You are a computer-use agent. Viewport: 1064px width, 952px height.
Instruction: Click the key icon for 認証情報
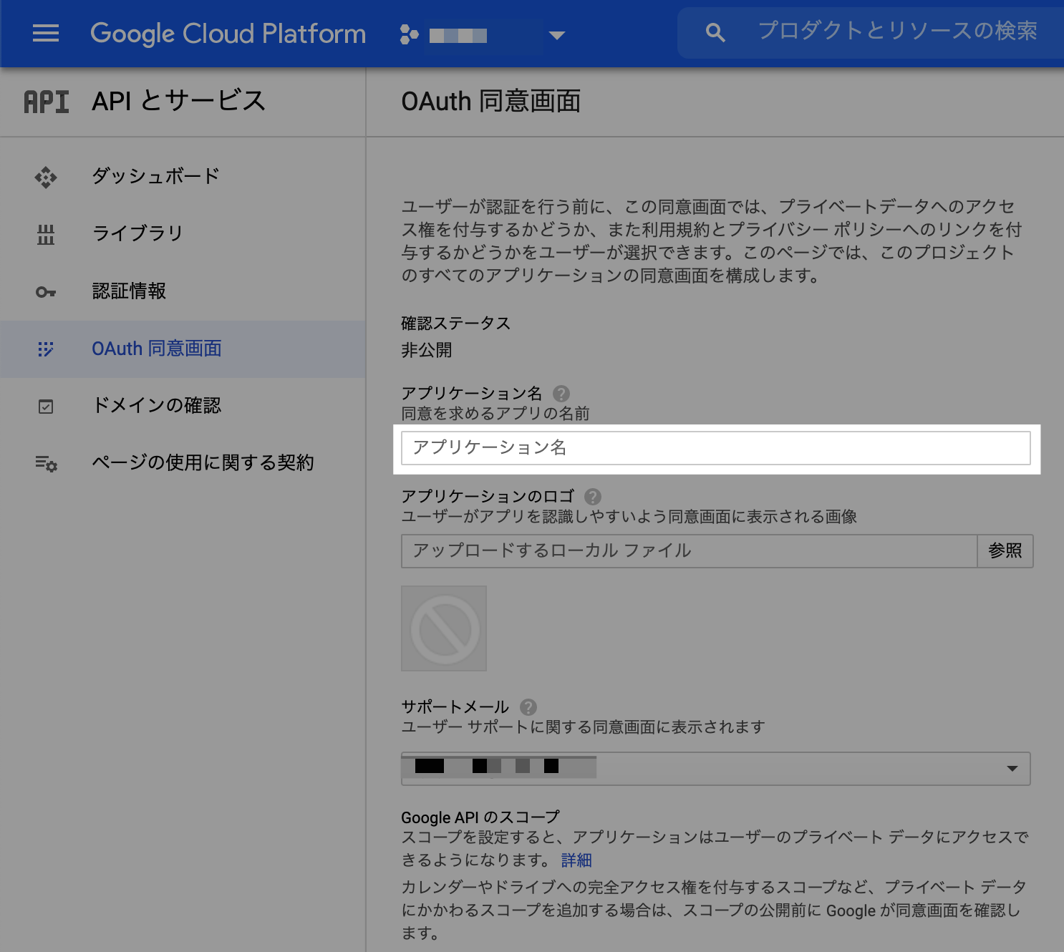[46, 292]
